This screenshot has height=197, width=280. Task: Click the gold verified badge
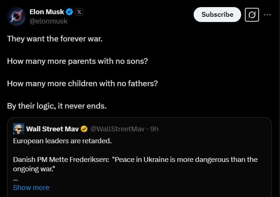point(84,129)
